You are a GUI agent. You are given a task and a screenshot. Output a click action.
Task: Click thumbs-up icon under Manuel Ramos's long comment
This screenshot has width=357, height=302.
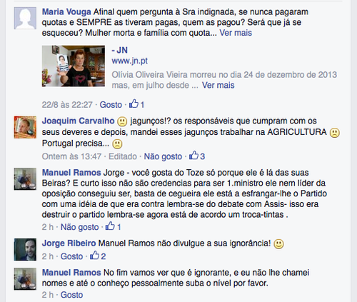click(x=110, y=226)
